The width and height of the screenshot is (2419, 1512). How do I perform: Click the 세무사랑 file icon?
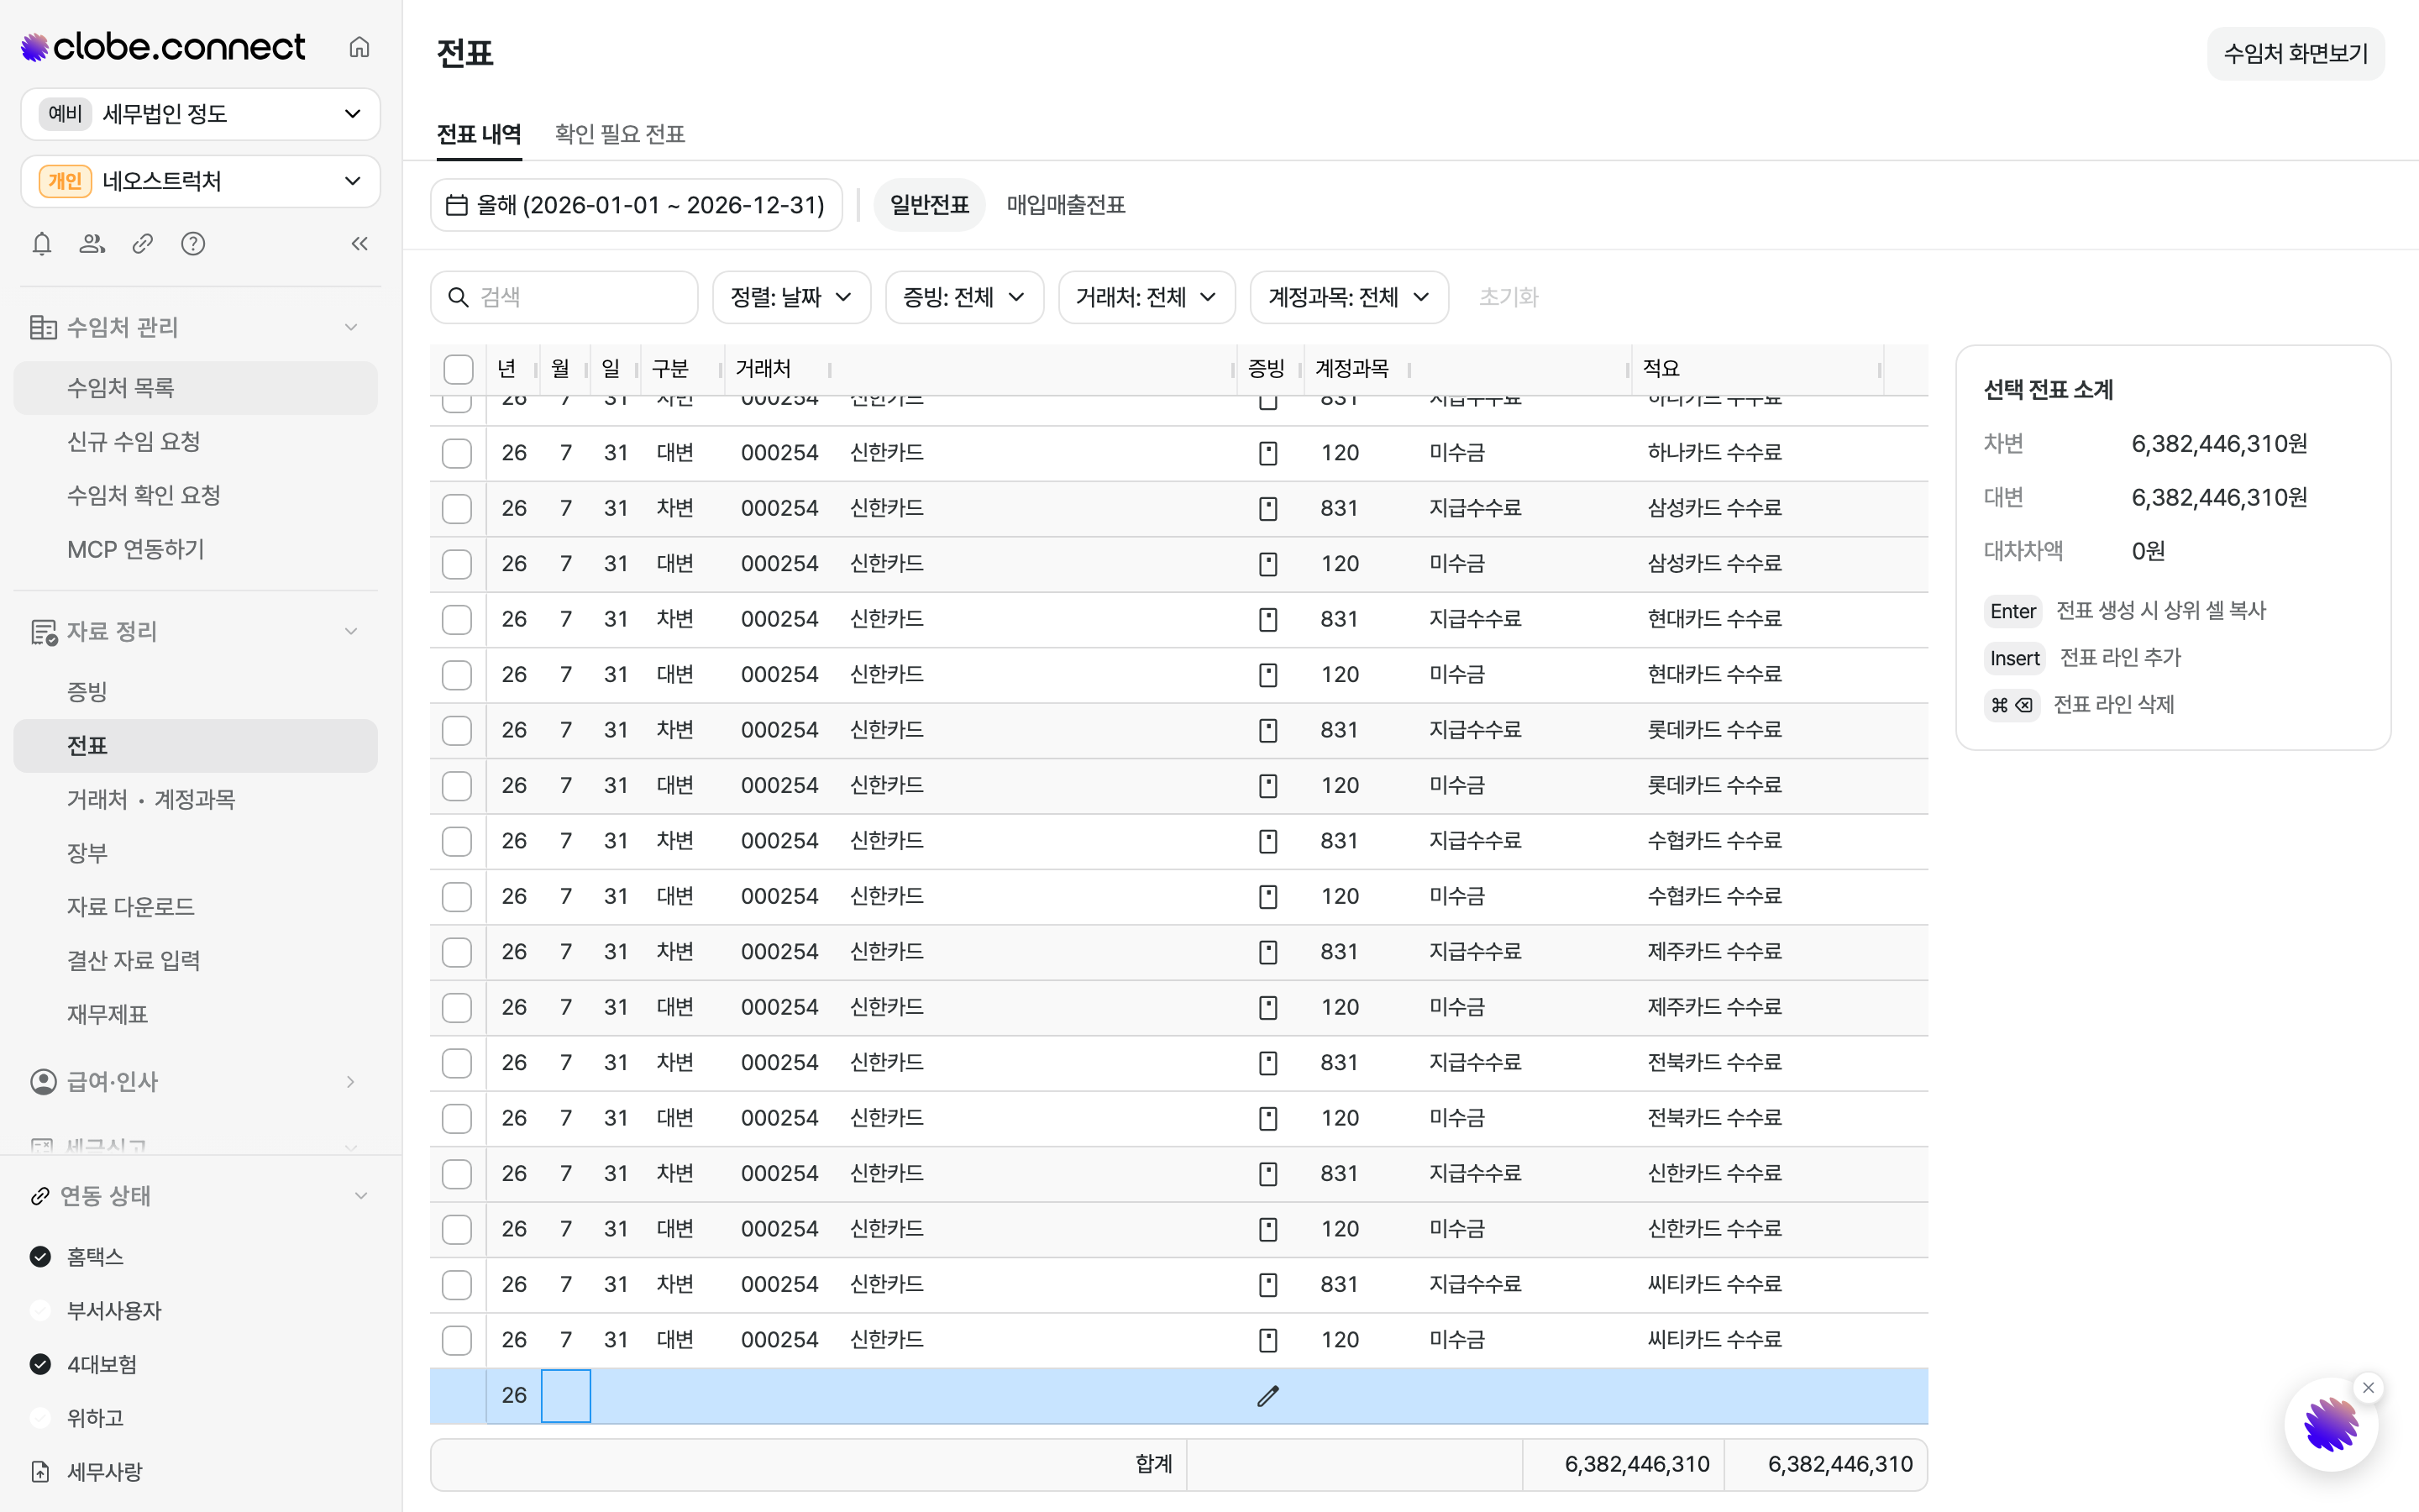coord(40,1472)
